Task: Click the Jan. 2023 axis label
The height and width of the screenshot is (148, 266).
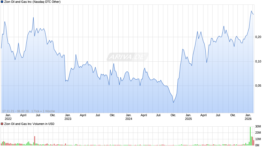Action: (68, 117)
